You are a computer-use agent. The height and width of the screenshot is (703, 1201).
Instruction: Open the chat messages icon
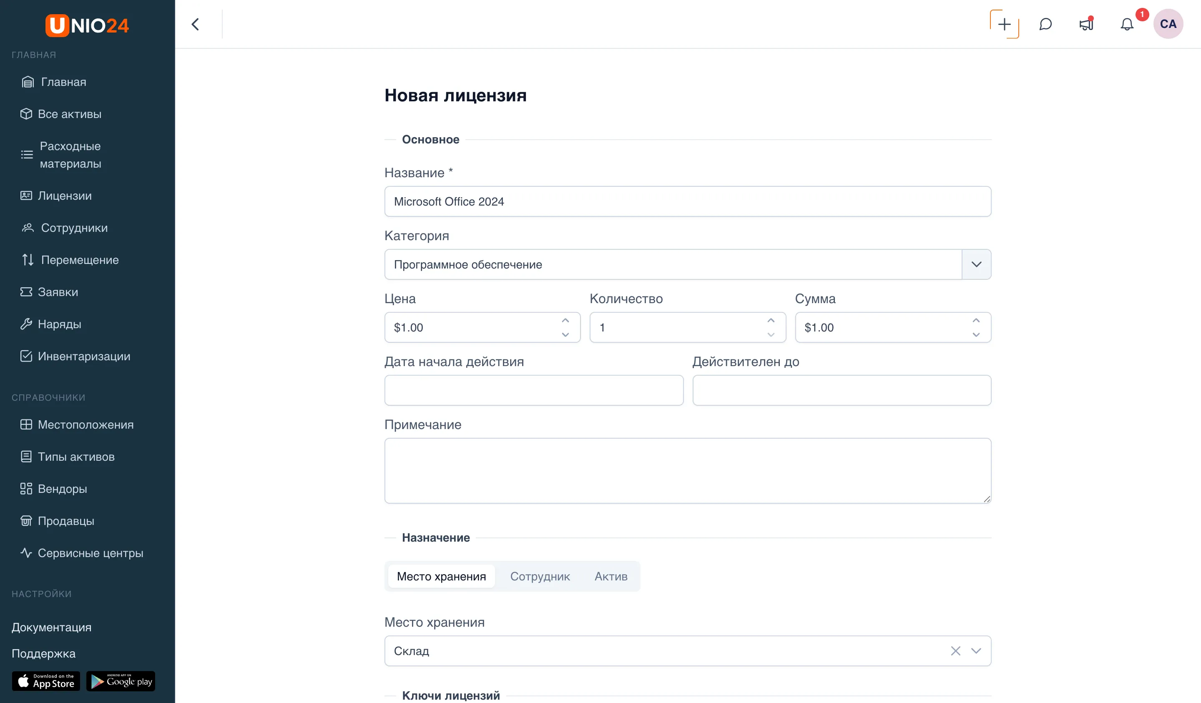(x=1045, y=24)
